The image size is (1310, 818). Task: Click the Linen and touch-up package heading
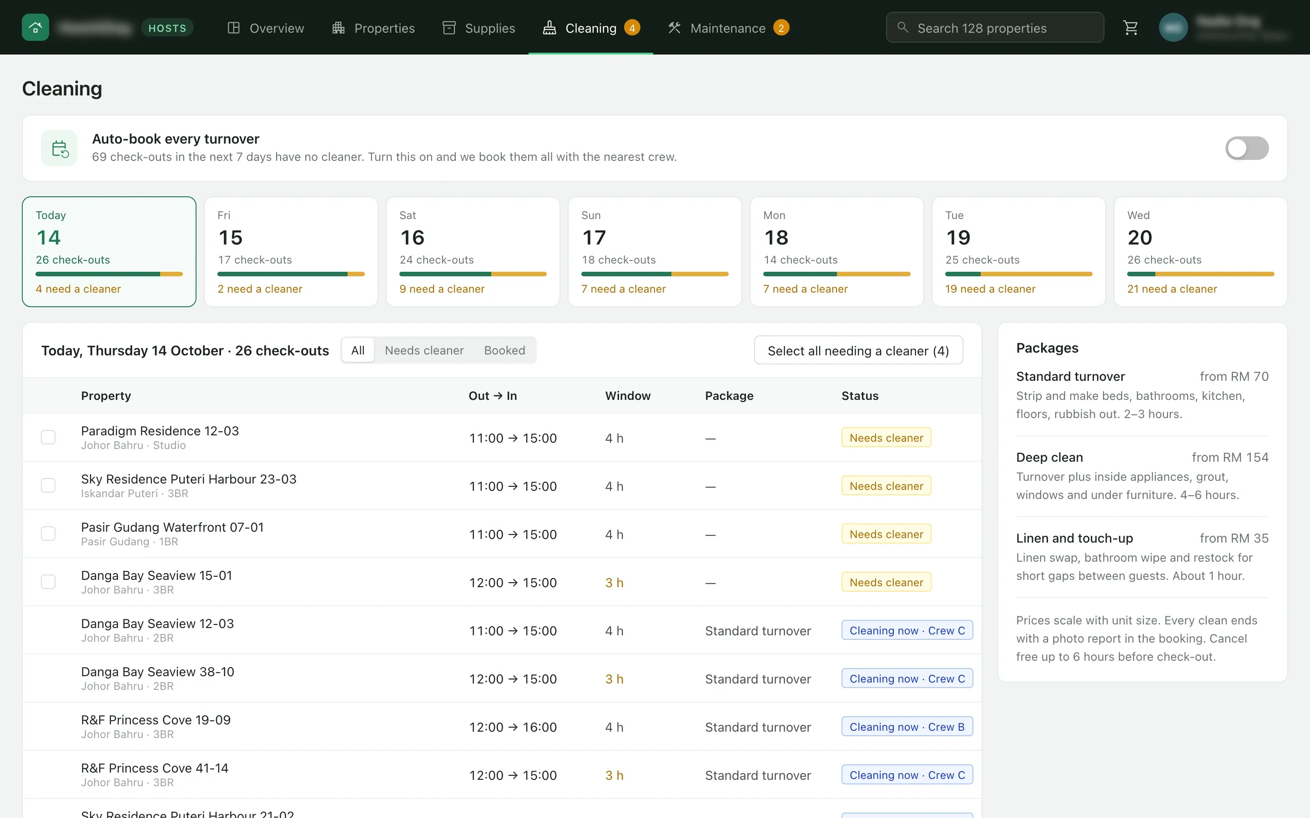[1074, 538]
